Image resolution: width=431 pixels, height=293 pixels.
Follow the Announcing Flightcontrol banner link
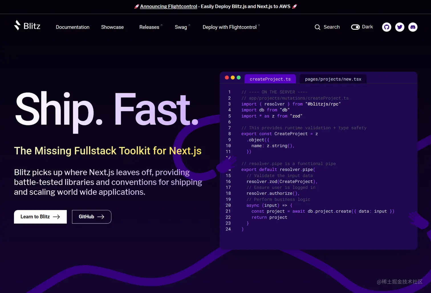[168, 6]
